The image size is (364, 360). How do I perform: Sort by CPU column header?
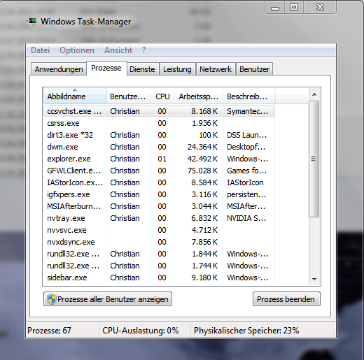(x=162, y=96)
